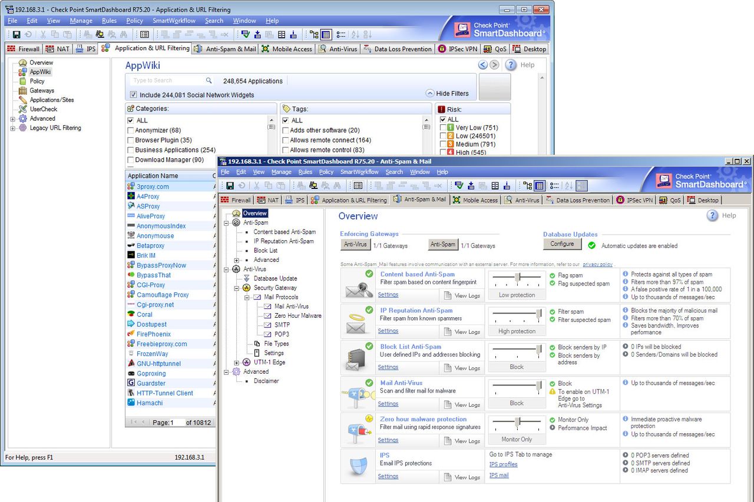
Task: Click the Page number field in the application list
Action: coord(177,423)
